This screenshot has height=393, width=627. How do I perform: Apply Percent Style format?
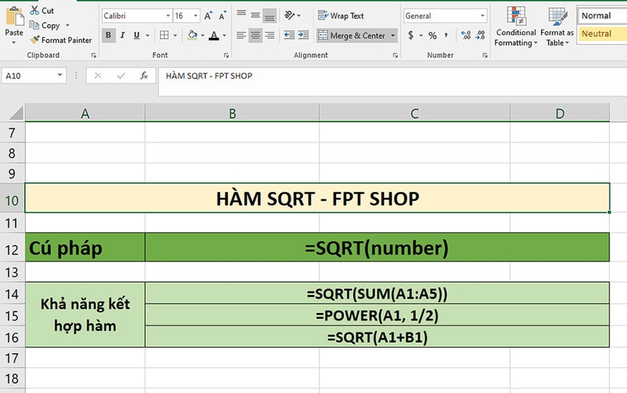433,35
